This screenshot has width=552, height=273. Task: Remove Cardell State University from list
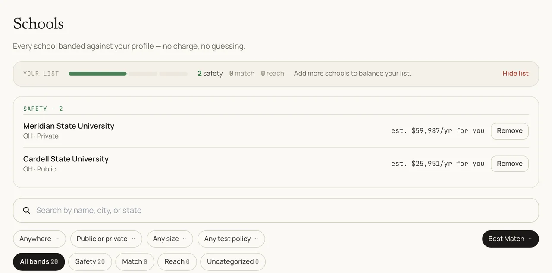pyautogui.click(x=510, y=164)
